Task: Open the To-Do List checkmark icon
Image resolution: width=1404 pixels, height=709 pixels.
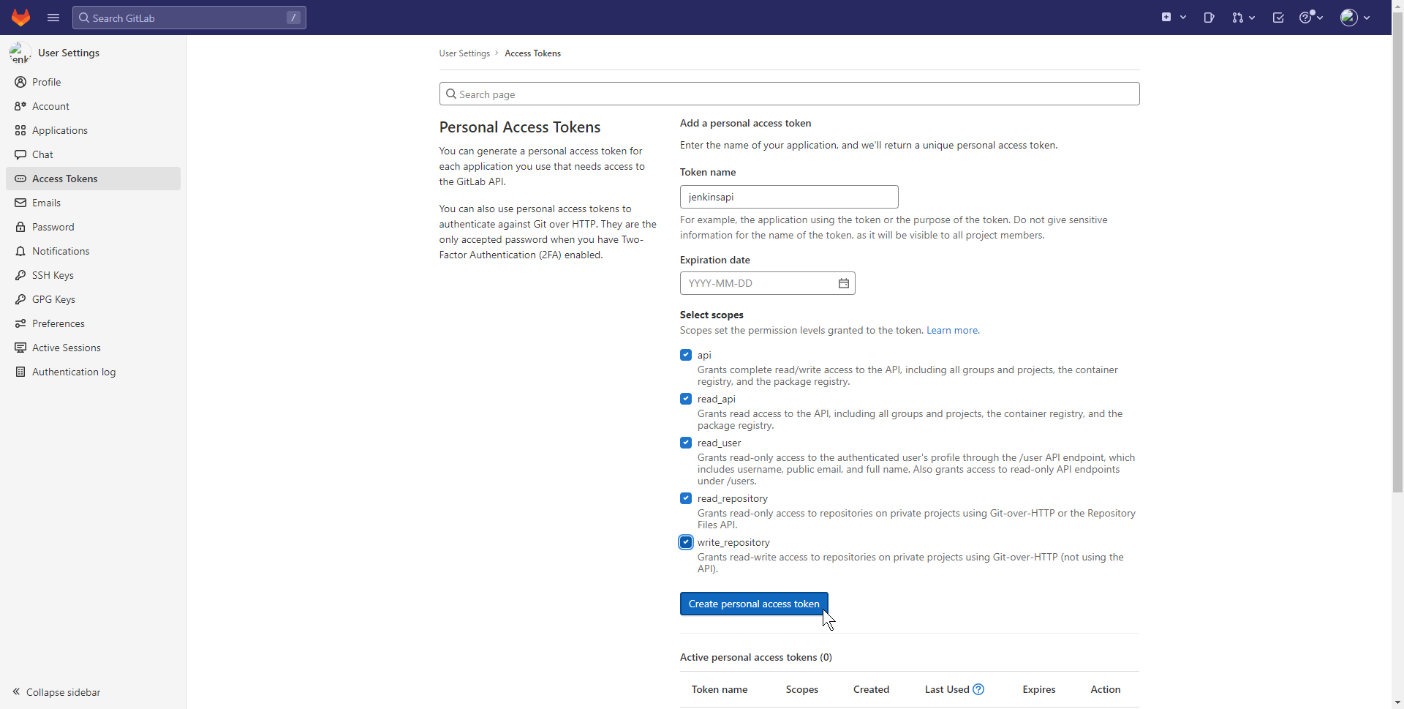Action: tap(1278, 18)
